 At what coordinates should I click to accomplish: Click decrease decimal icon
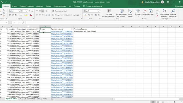click(99, 15)
